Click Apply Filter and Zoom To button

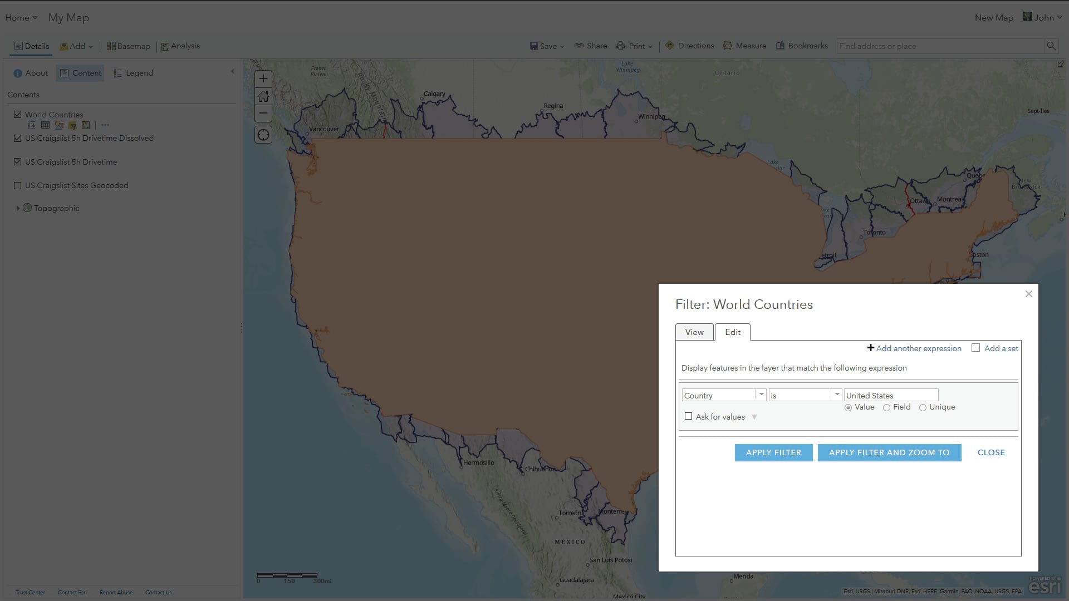point(889,452)
